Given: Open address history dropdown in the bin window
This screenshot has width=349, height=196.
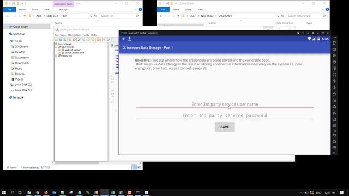Looking at the screenshot, I should click(91, 16).
